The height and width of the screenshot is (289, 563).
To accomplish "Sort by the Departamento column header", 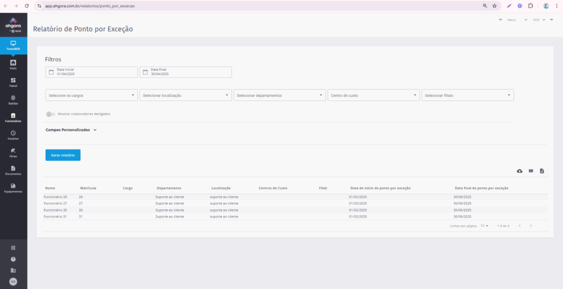I will tap(169, 188).
